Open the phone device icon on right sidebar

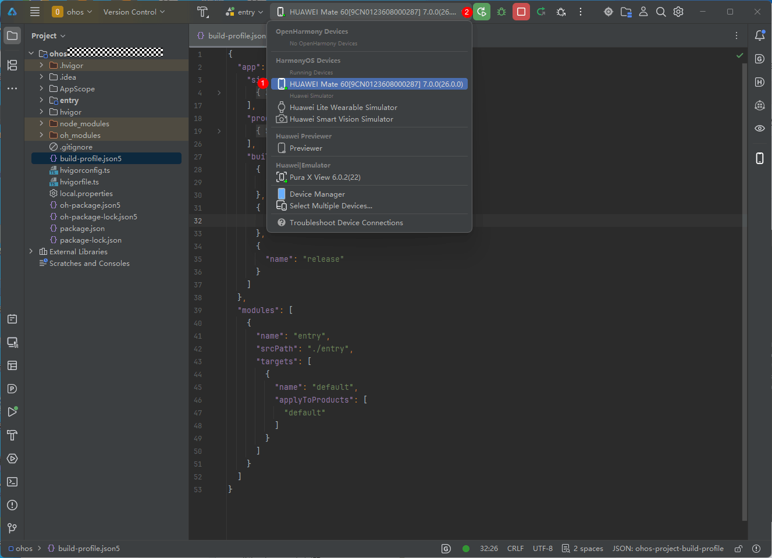[x=760, y=158]
